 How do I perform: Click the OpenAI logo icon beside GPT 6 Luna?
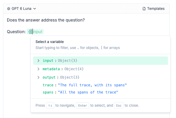9,9
